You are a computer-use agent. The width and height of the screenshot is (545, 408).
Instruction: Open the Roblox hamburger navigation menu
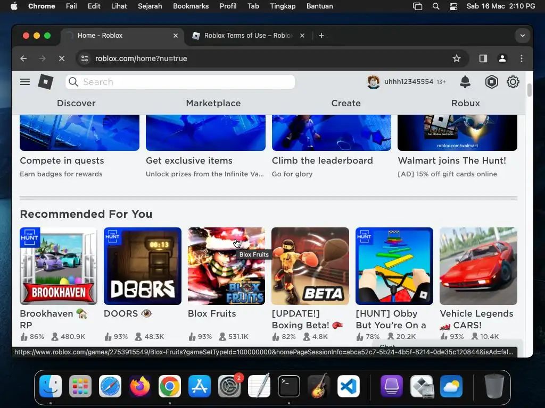25,82
